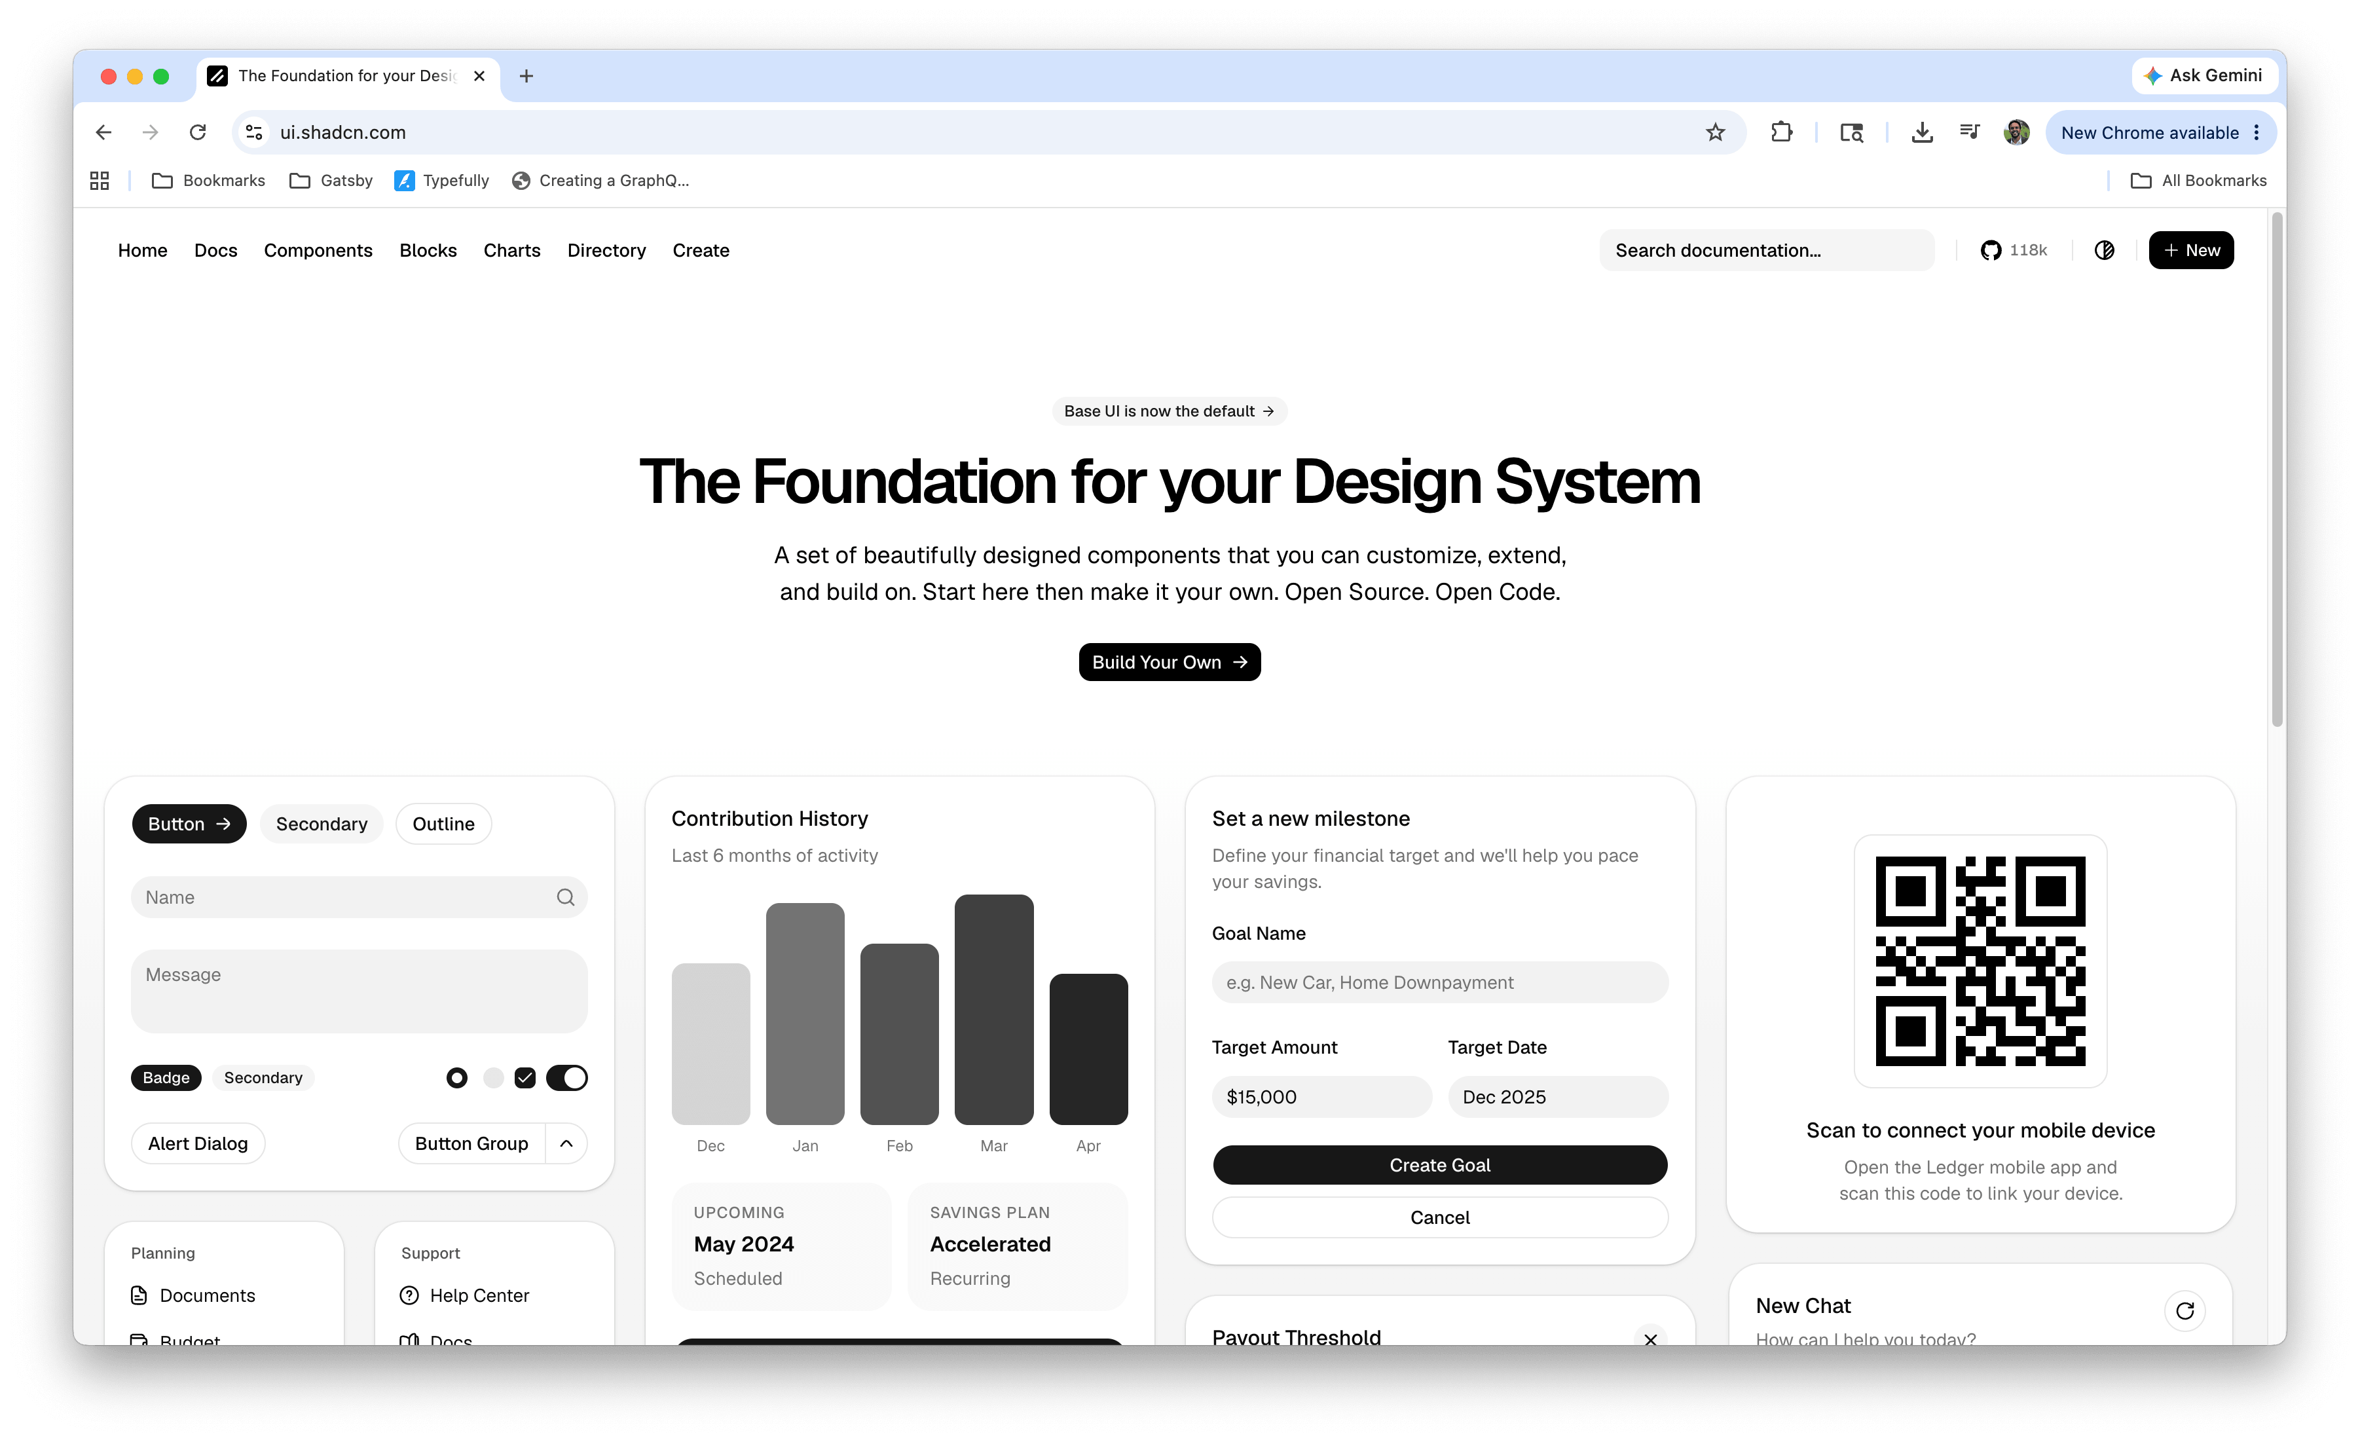The width and height of the screenshot is (2360, 1442).
Task: Focus the Message textarea
Action: pyautogui.click(x=359, y=991)
